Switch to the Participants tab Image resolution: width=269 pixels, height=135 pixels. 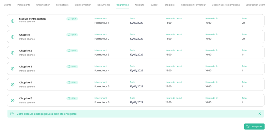24,5
